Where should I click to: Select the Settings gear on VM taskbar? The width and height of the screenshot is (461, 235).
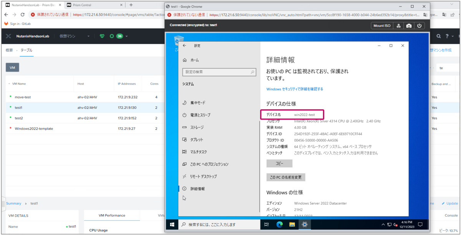point(305,224)
